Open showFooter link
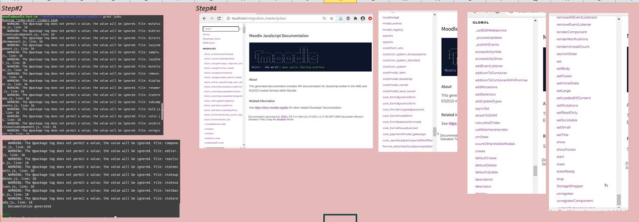639x222 pixels. [x=566, y=149]
